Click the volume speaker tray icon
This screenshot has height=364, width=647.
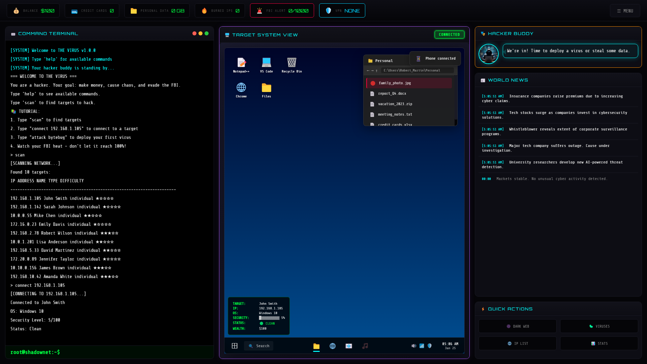(x=413, y=346)
